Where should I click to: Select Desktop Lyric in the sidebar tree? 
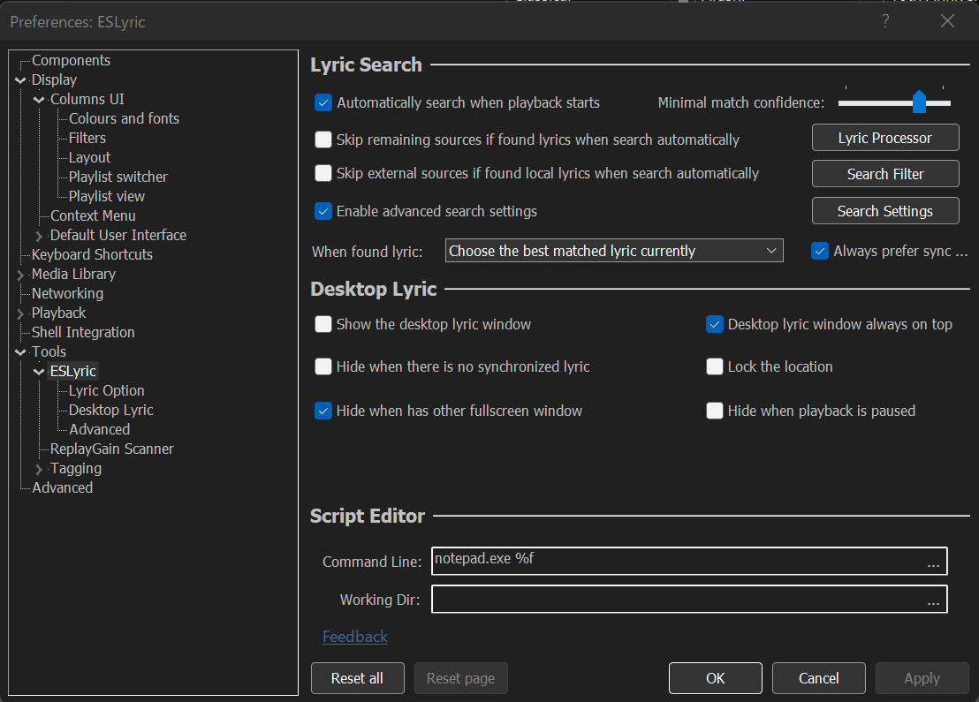[110, 409]
